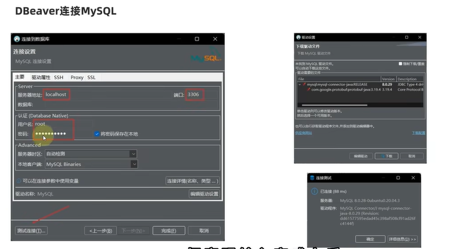Click the 已连接 (88 ms) status text
Image resolution: width=454 pixels, height=249 pixels.
point(333,191)
